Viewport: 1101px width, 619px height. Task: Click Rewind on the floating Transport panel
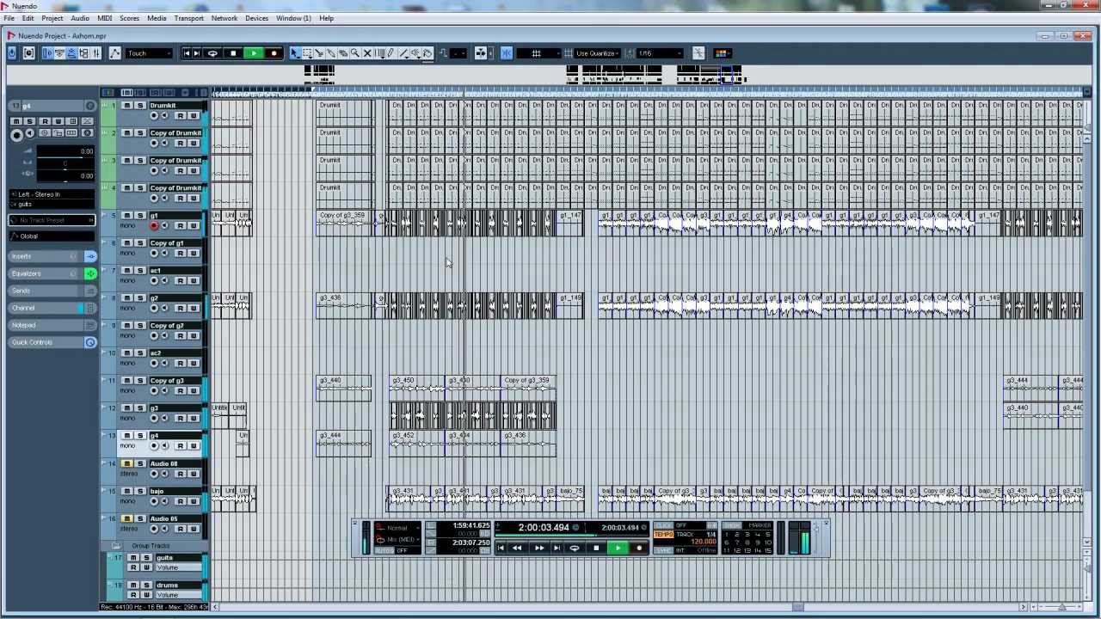click(517, 548)
